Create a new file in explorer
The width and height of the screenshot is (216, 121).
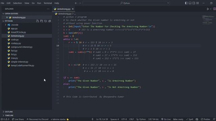point(37,21)
